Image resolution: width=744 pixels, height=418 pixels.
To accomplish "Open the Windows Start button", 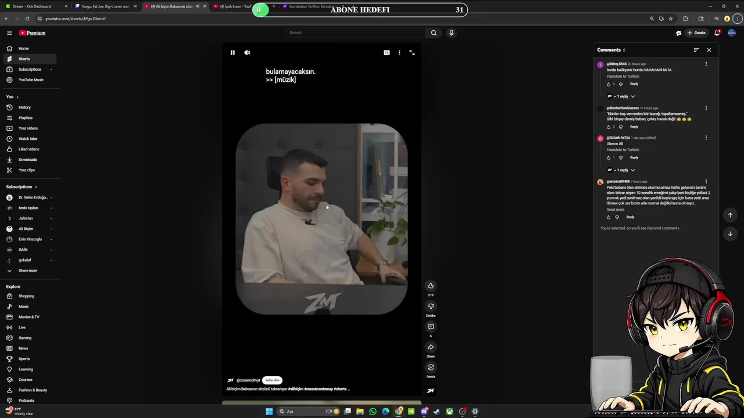I will 269,412.
